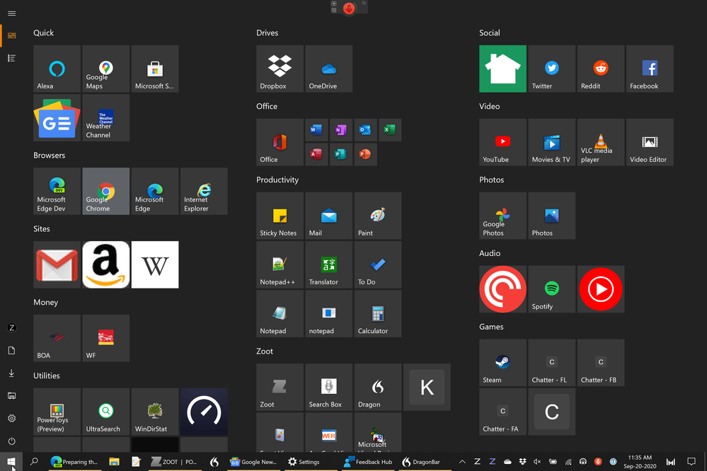The height and width of the screenshot is (471, 707).
Task: Open the WF money tile
Action: tap(106, 338)
